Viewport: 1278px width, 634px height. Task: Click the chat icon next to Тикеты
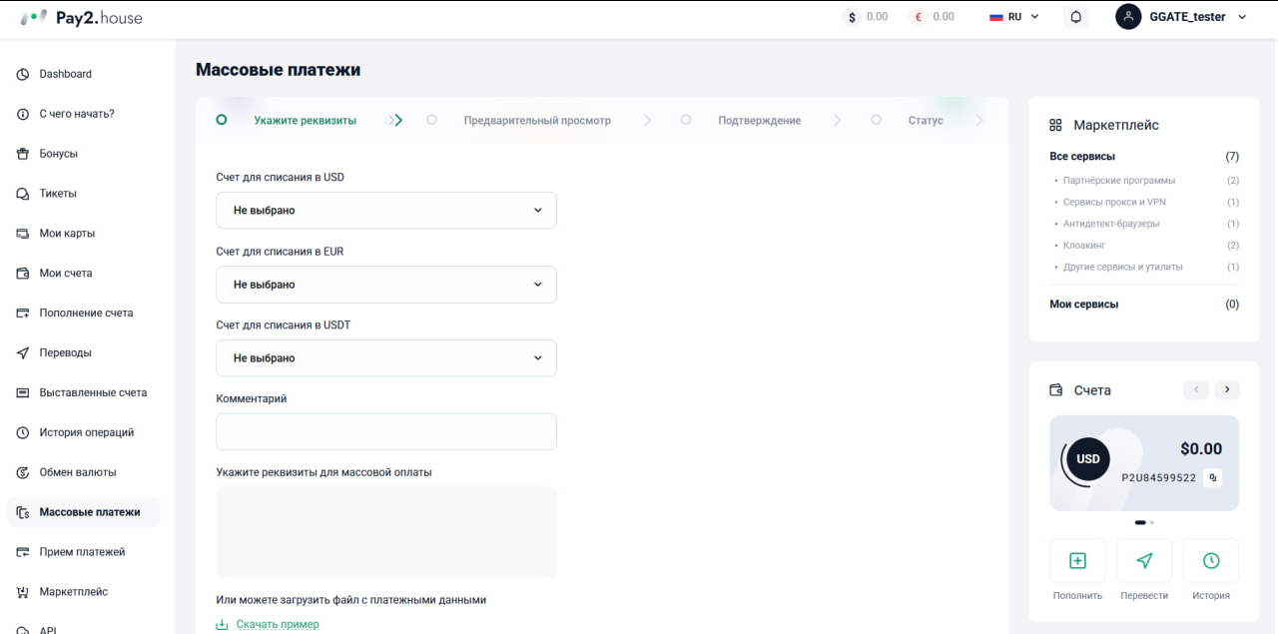23,194
